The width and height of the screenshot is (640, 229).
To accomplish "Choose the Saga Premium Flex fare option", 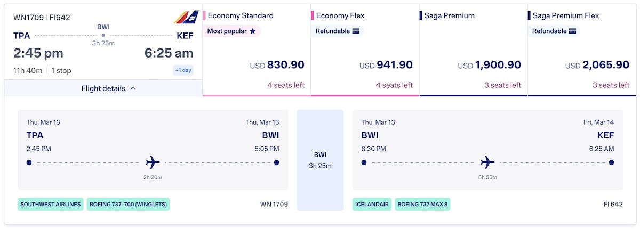I will [x=582, y=51].
